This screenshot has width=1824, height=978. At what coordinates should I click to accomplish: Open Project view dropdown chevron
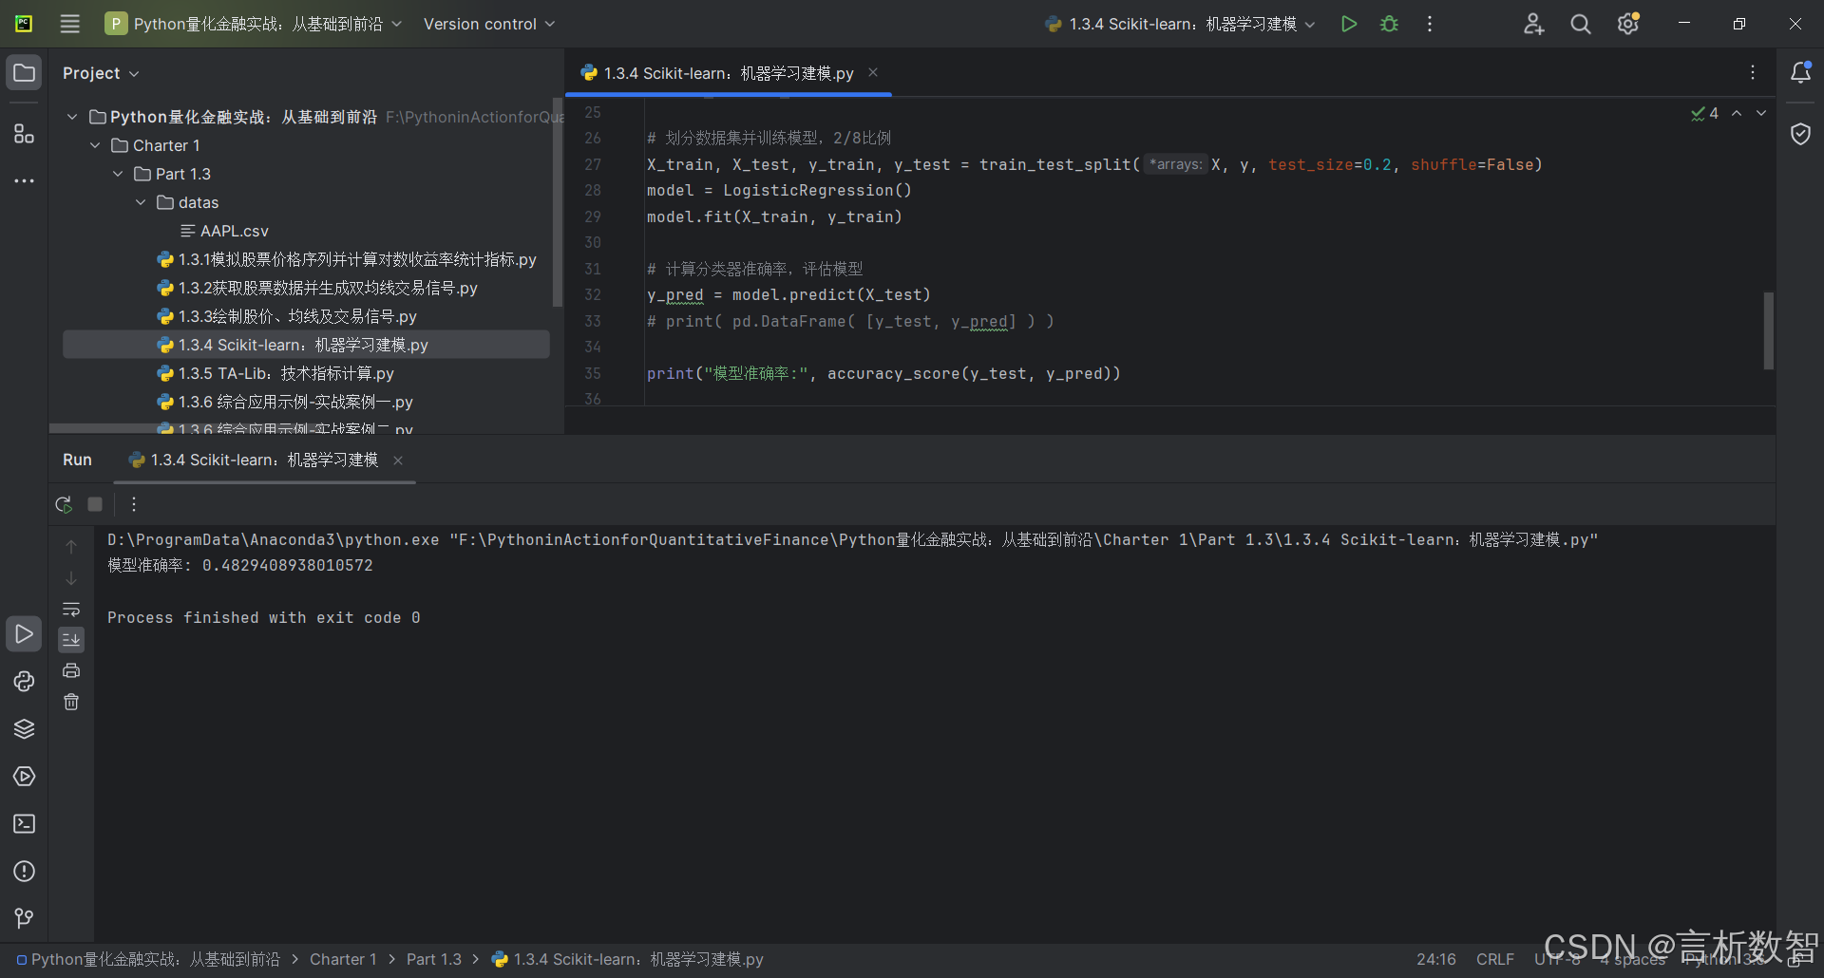(134, 73)
